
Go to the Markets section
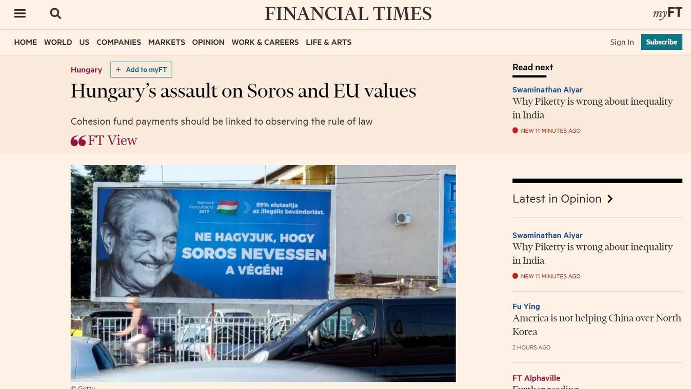(166, 42)
